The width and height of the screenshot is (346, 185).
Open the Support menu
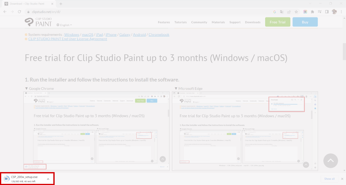pyautogui.click(x=235, y=22)
